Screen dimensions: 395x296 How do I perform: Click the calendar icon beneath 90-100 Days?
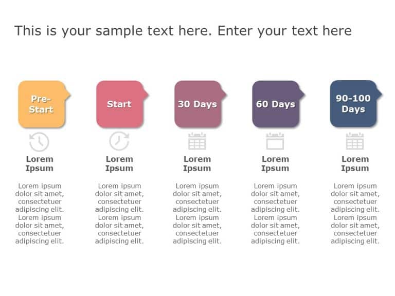[354, 141]
